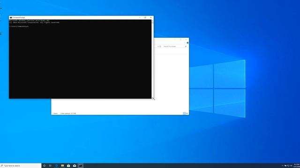Image resolution: width=300 pixels, height=168 pixels.
Task: Show hidden system tray icons
Action: pyautogui.click(x=283, y=166)
